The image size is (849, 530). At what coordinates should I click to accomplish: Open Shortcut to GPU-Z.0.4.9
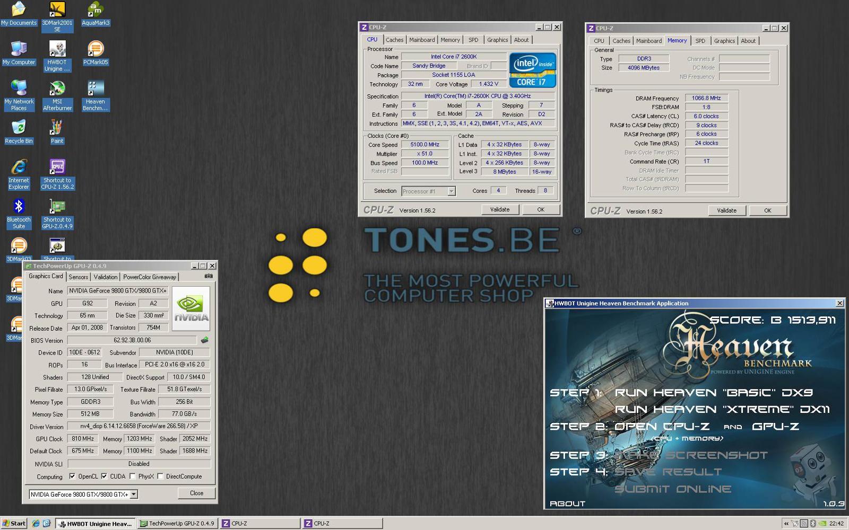tap(57, 213)
